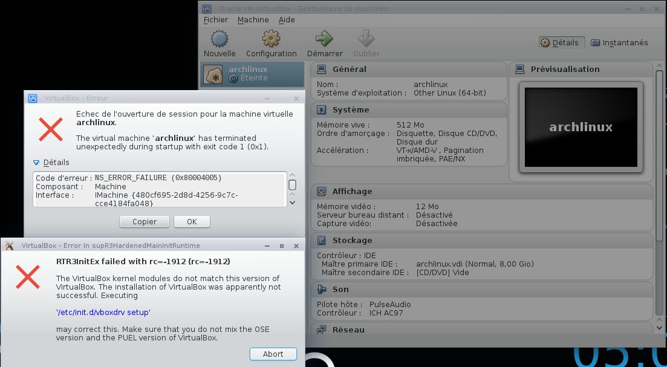
Task: Click the '/etc/init.d/vboxdrv setup' link text
Action: [103, 312]
